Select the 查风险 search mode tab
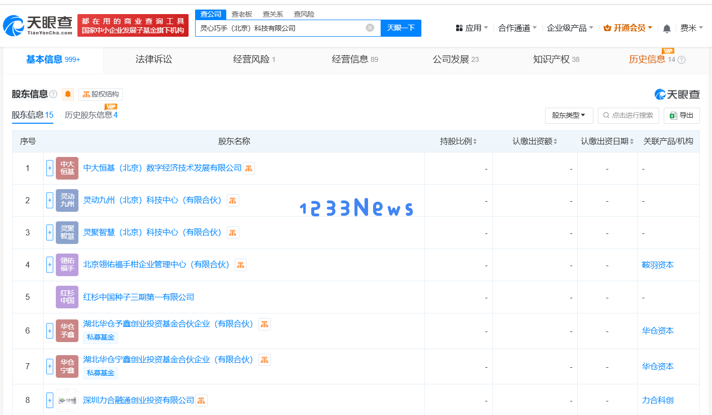Image resolution: width=712 pixels, height=415 pixels. point(304,14)
